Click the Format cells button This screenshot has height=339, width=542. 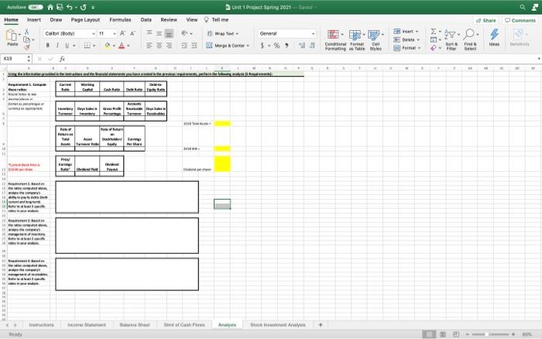pos(406,48)
